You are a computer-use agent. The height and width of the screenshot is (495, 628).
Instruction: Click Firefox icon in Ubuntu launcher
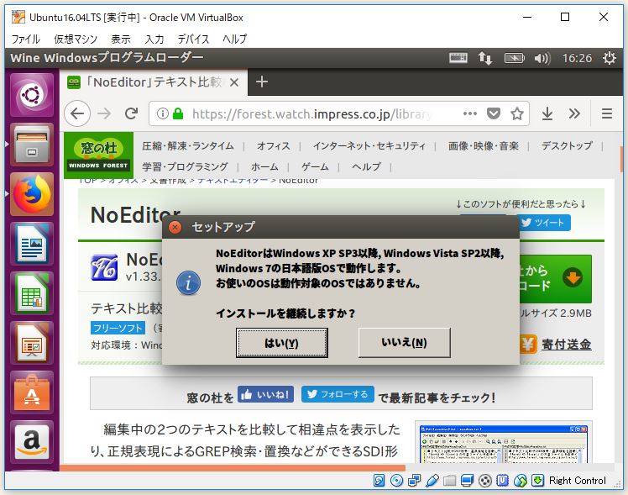pyautogui.click(x=32, y=194)
